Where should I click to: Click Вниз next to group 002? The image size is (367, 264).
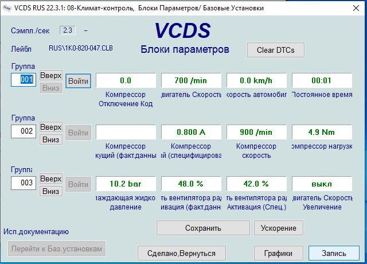point(51,139)
